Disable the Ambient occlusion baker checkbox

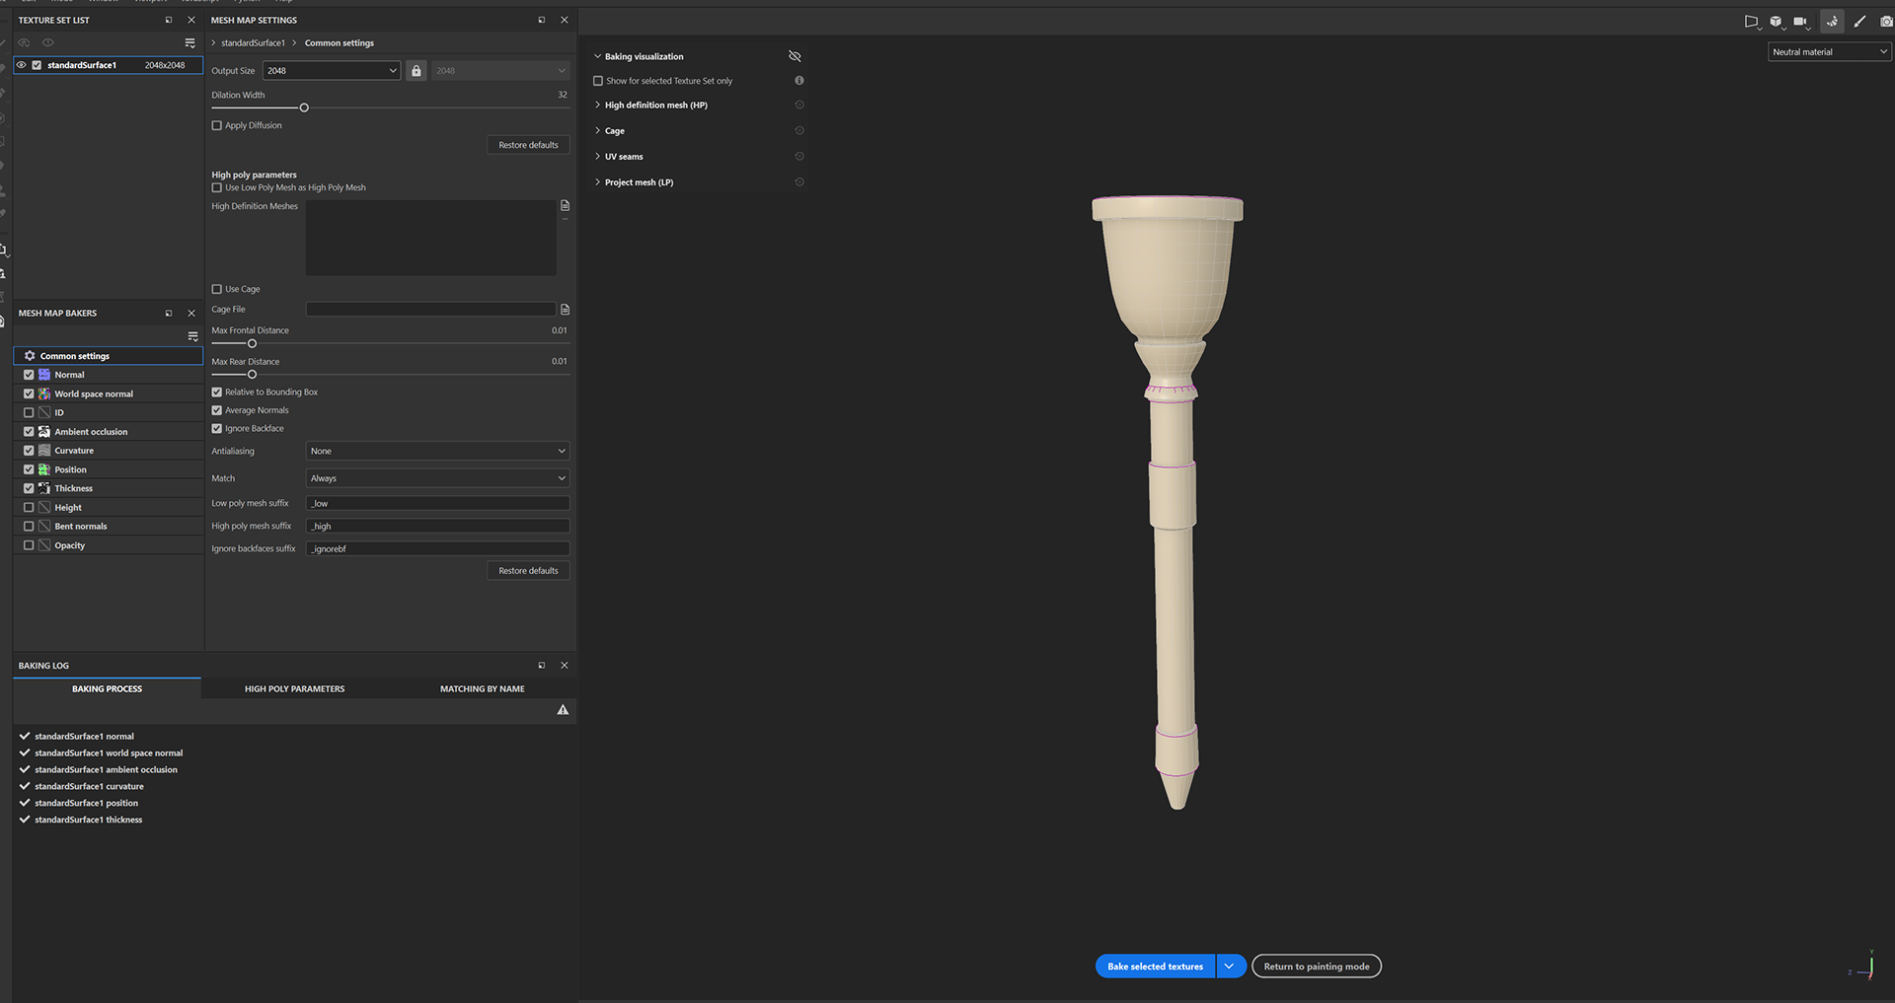coord(29,431)
